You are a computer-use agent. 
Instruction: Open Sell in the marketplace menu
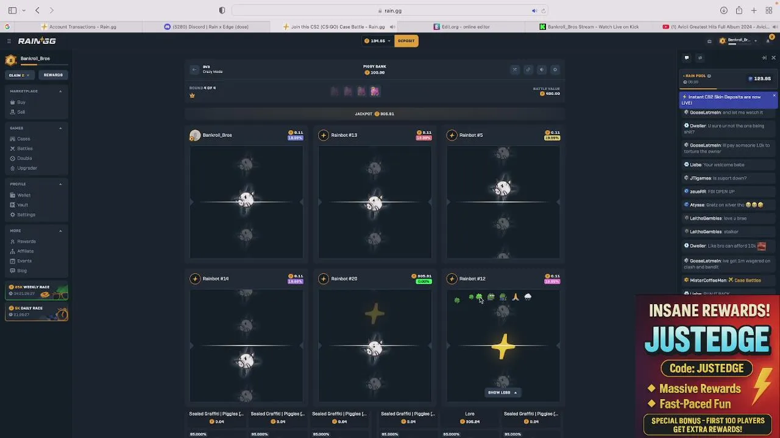coord(18,112)
